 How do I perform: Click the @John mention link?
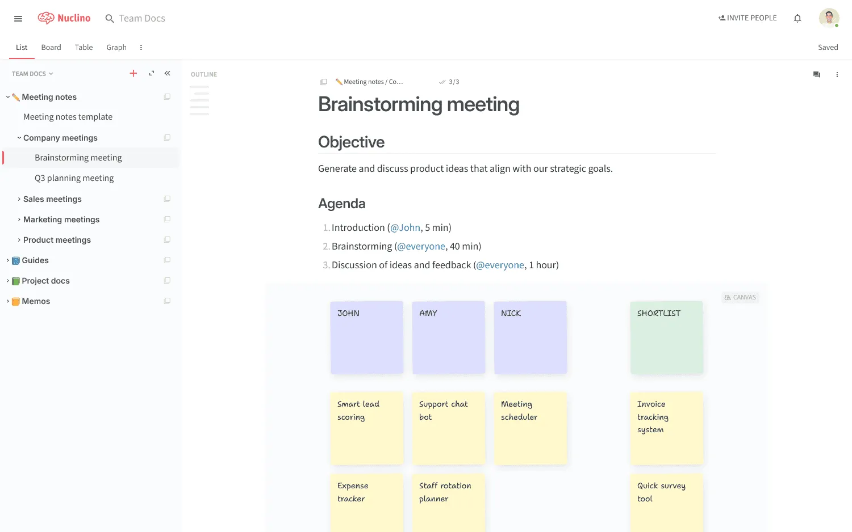406,227
